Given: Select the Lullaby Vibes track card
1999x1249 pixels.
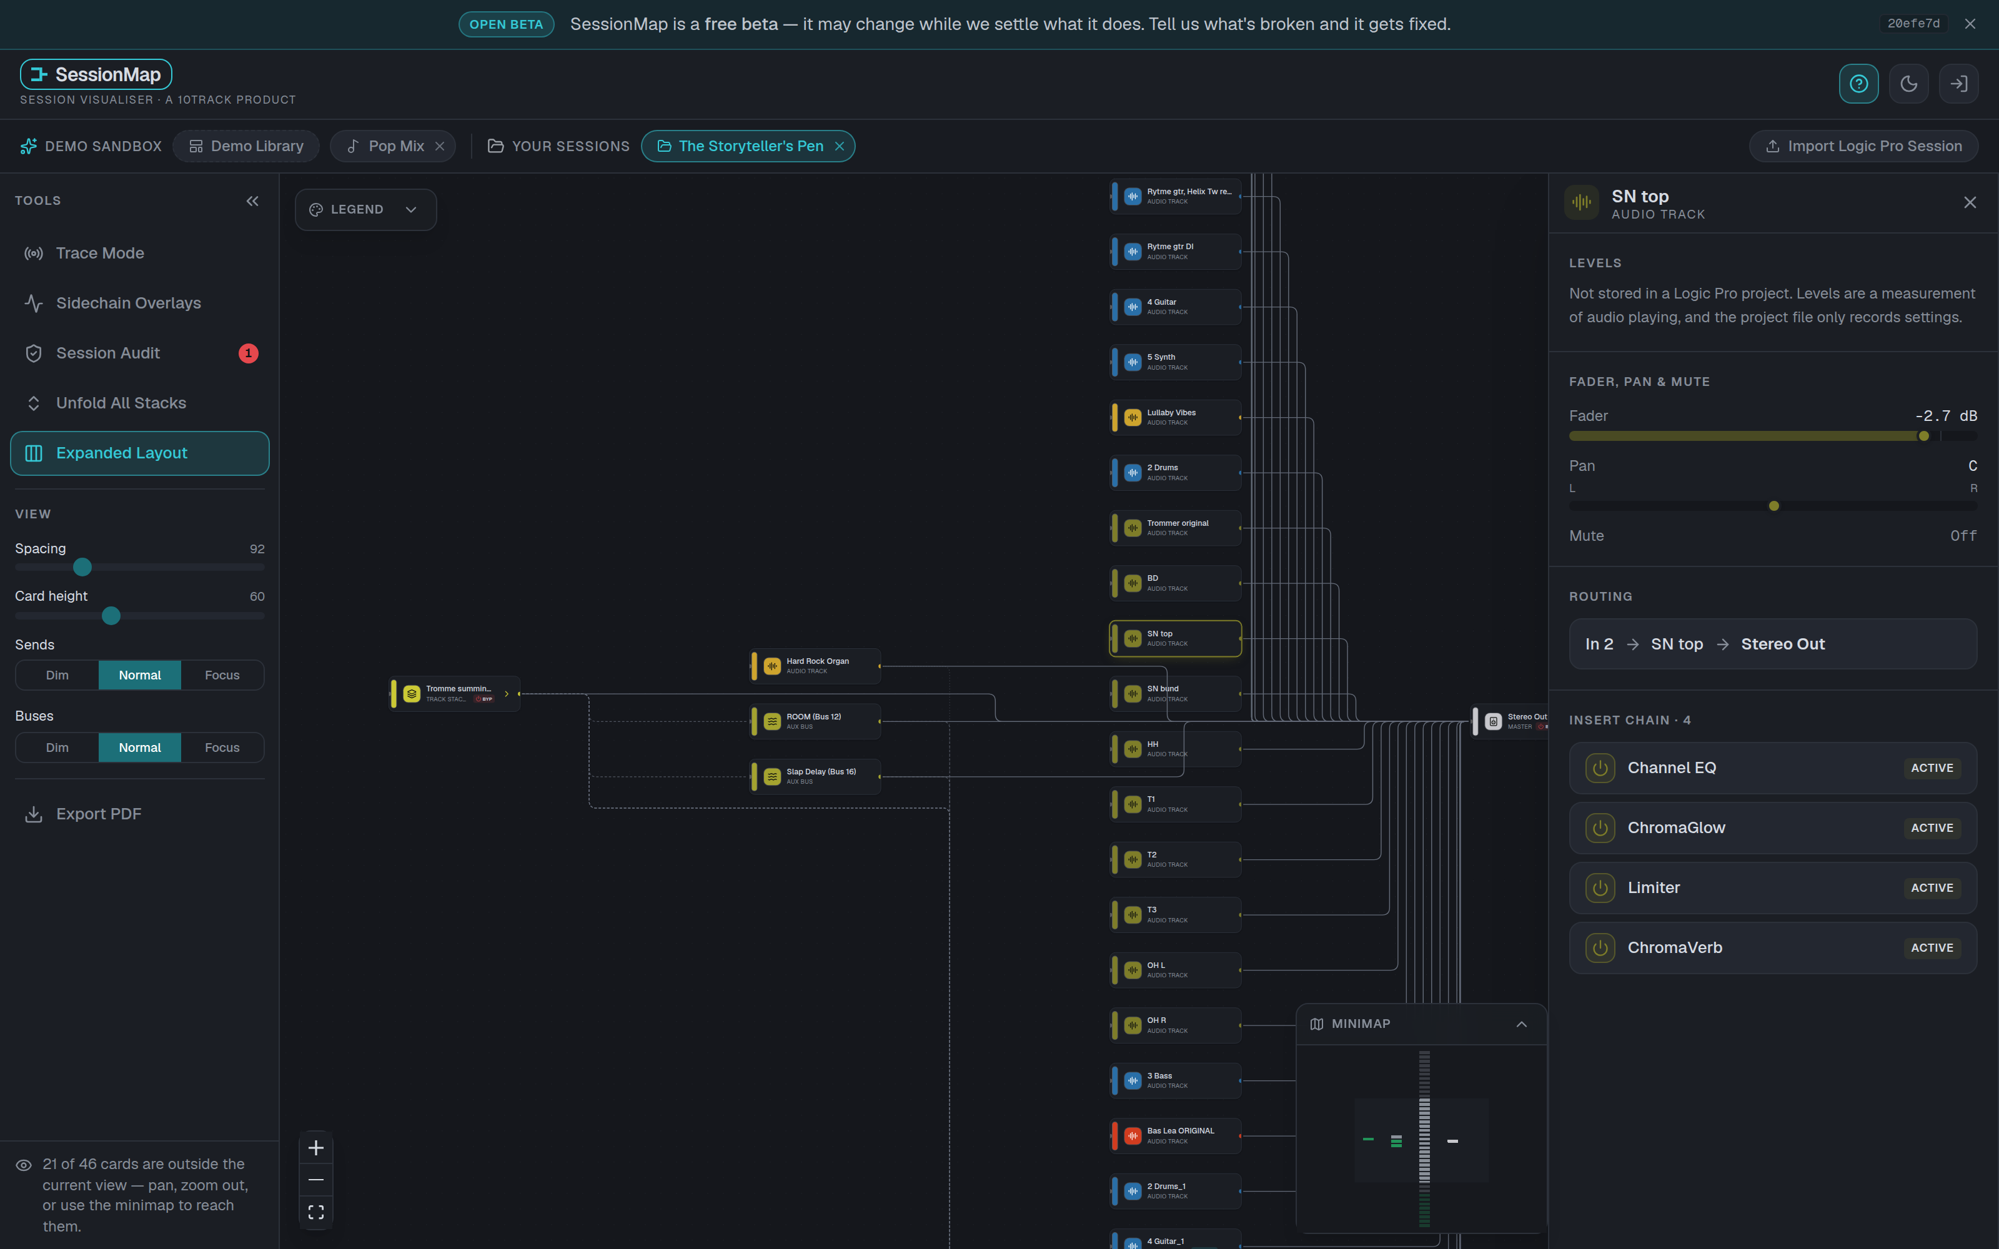Looking at the screenshot, I should pyautogui.click(x=1174, y=418).
